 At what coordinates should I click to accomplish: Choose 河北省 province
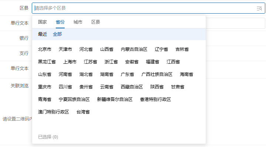click(86, 49)
